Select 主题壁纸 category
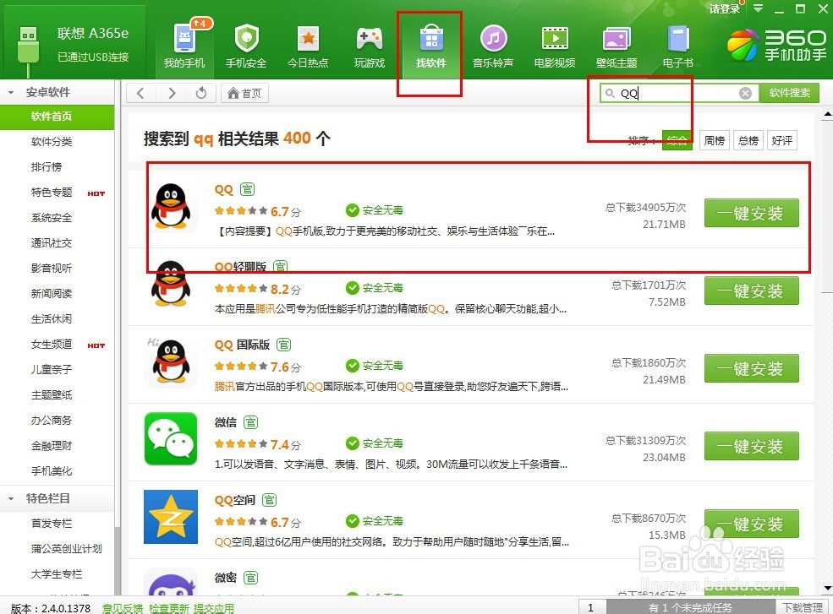Screen dimensions: 833x614 tap(52, 394)
